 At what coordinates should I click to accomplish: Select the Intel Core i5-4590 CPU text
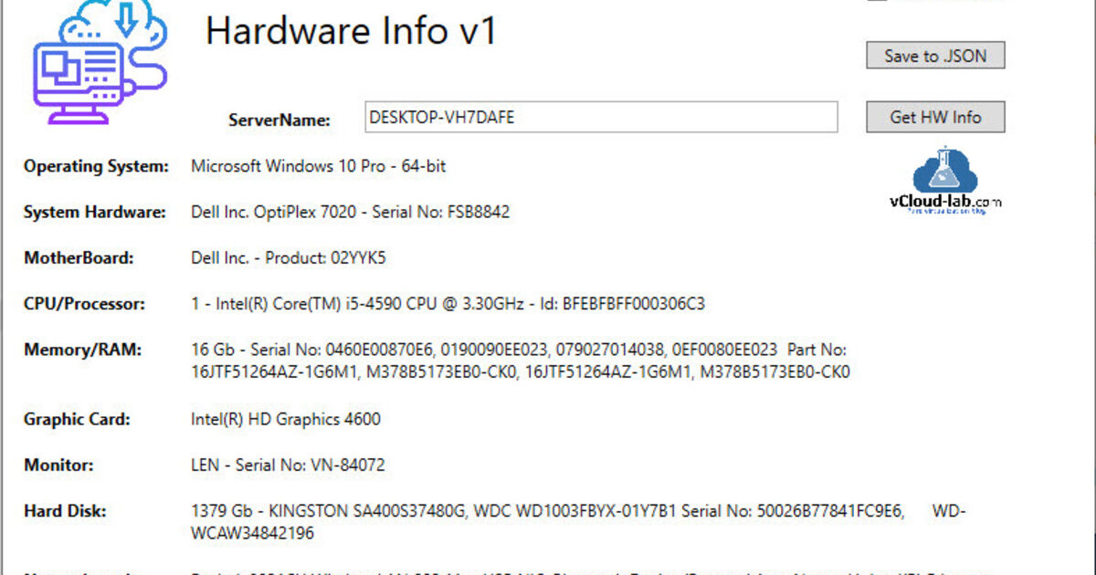448,304
